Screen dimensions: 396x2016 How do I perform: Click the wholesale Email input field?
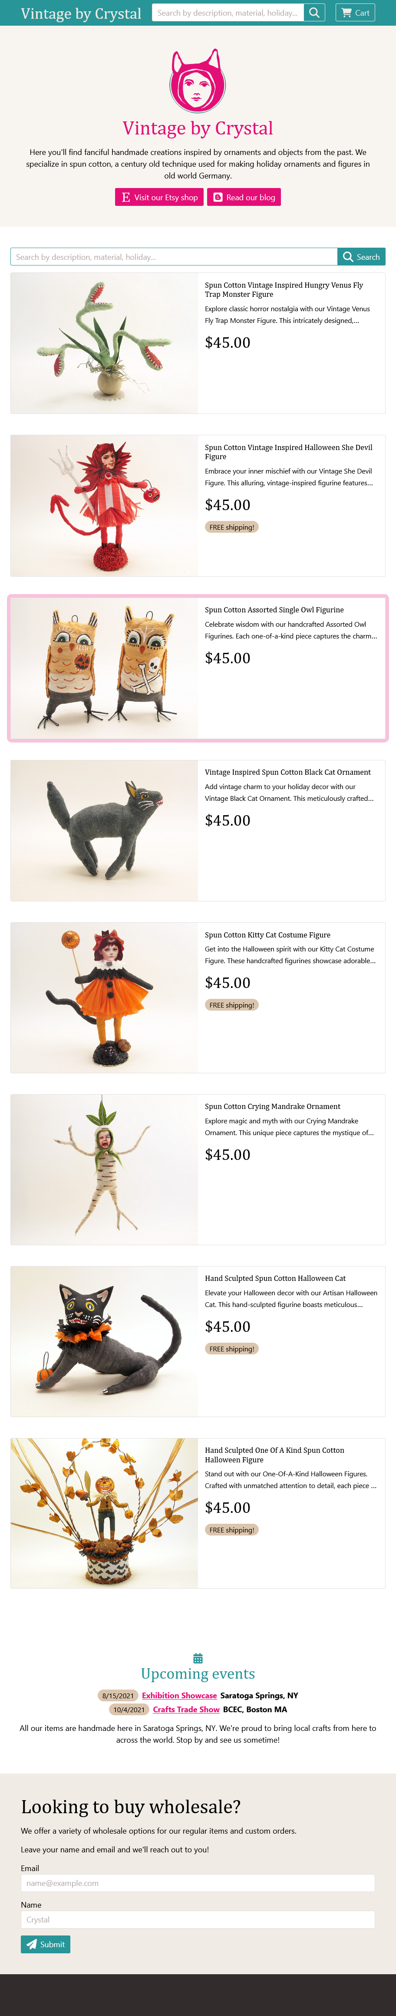tap(198, 1883)
